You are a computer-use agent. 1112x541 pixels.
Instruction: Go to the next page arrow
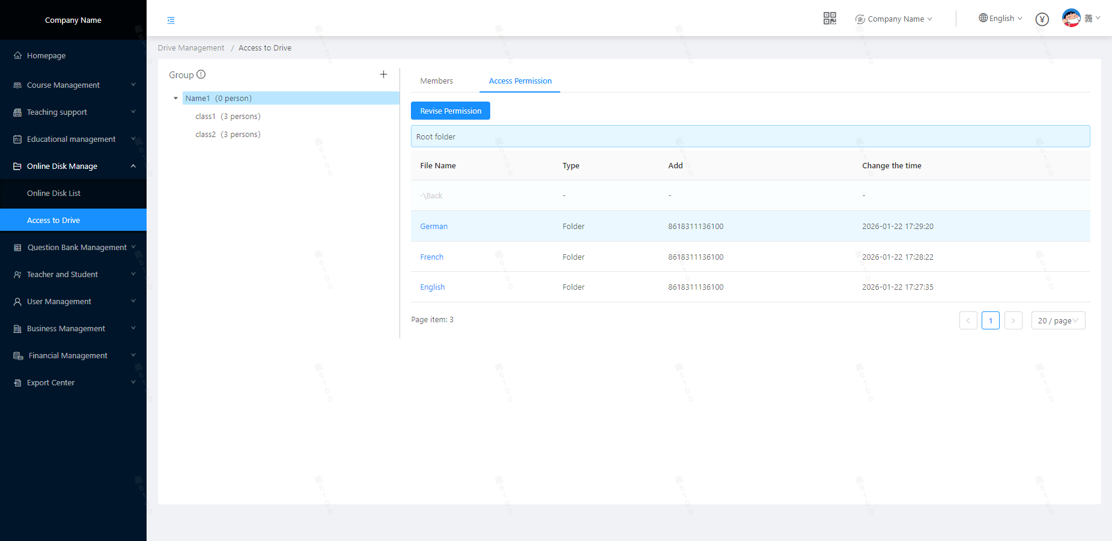pyautogui.click(x=1013, y=321)
